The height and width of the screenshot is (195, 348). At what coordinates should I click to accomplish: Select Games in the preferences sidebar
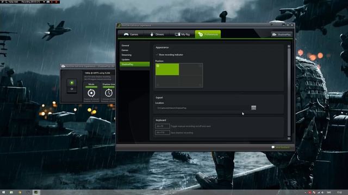[x=134, y=50]
